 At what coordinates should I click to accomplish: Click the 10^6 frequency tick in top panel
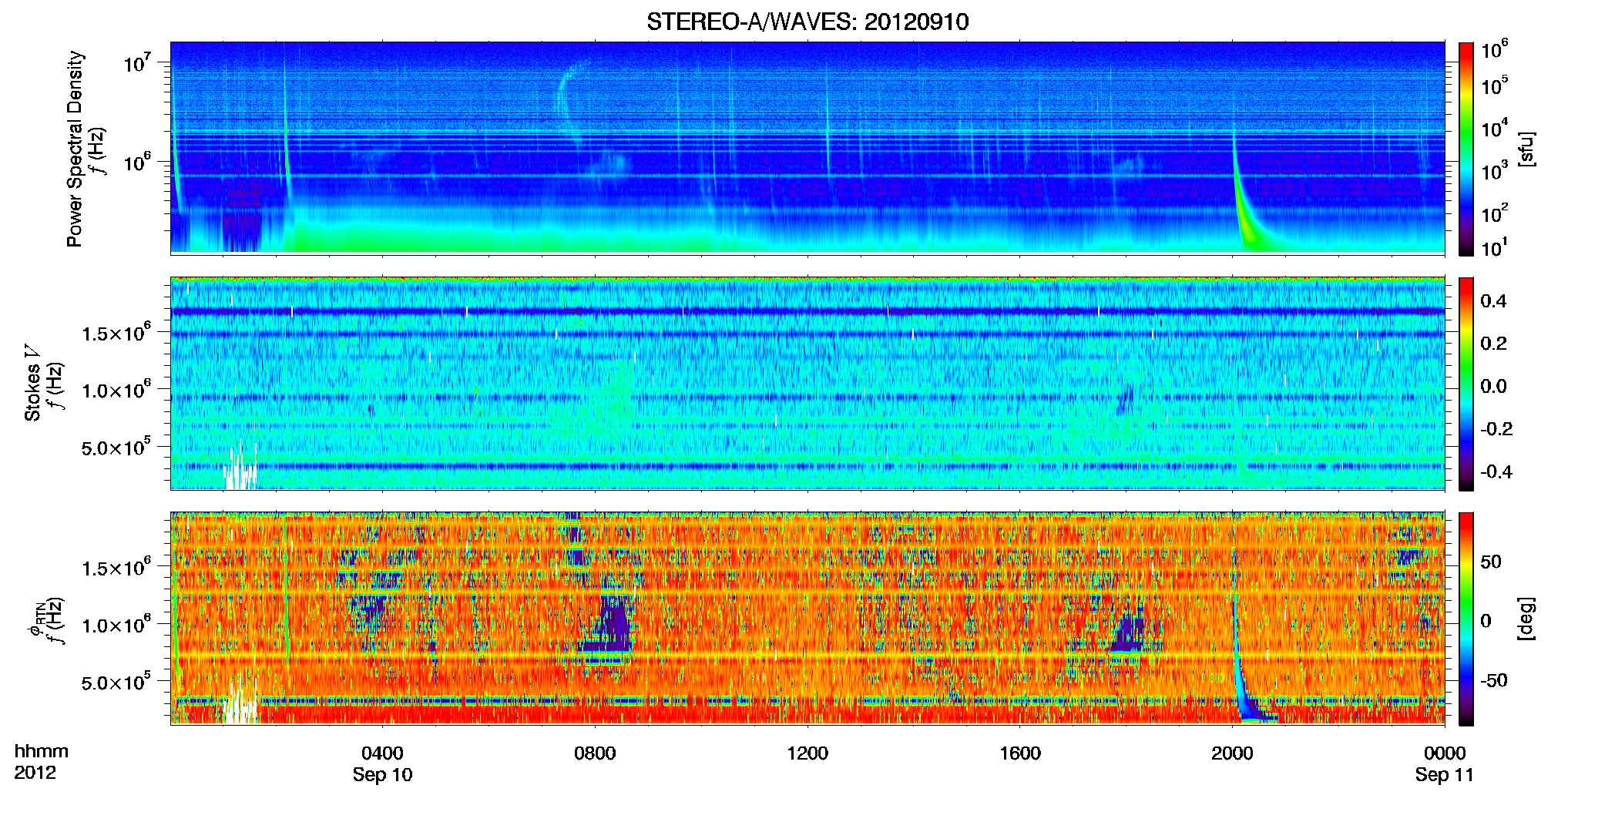137,163
